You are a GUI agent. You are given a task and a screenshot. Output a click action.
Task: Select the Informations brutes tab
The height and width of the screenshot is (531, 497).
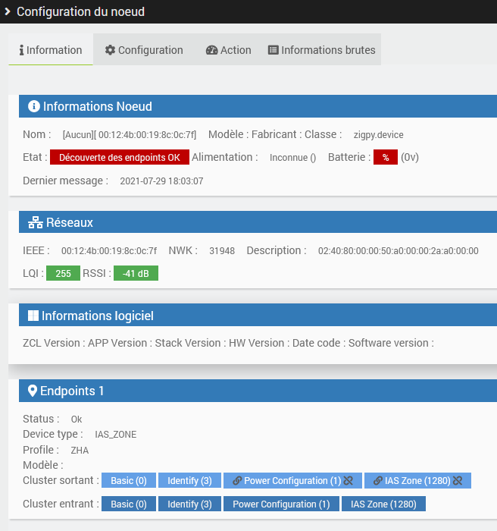[321, 50]
